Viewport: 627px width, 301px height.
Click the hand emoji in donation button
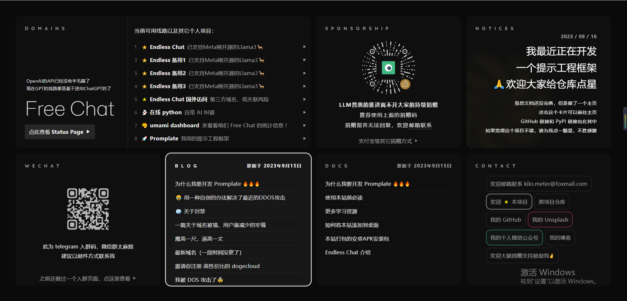552,256
